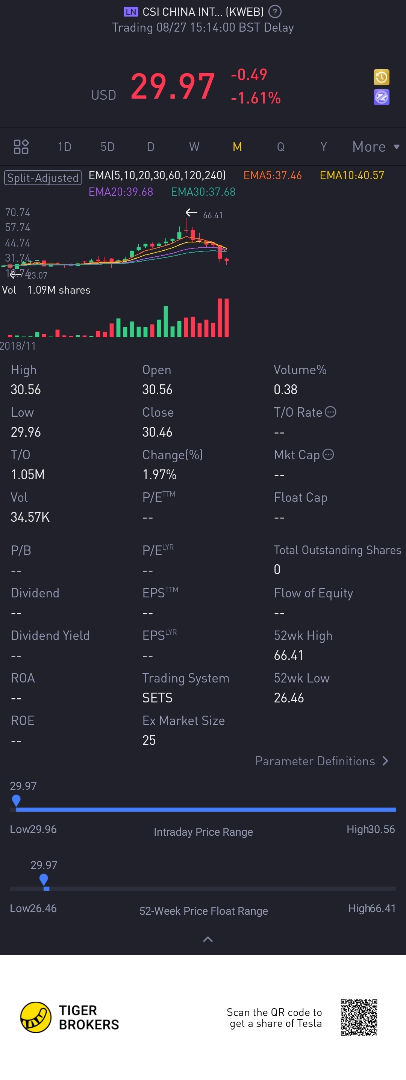Tap the yellow clock history icon

[381, 77]
